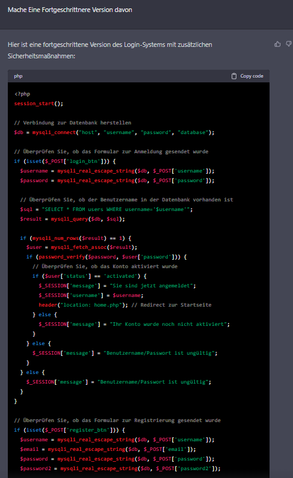The height and width of the screenshot is (478, 293).
Task: Click the '$email = mysqli_real_escape_string' line
Action: [x=108, y=449]
